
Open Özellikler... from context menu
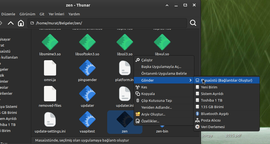click(x=150, y=121)
